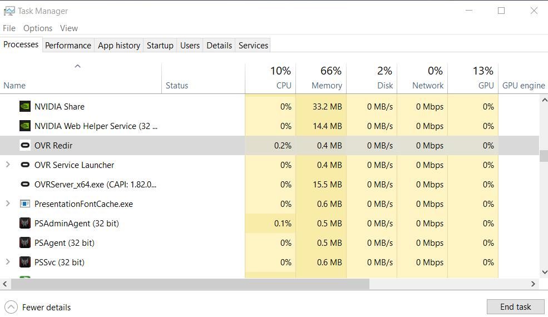Collapse view with Fewer details
The width and height of the screenshot is (548, 317).
click(x=38, y=307)
